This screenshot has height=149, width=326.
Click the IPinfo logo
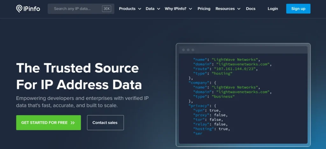(x=28, y=9)
